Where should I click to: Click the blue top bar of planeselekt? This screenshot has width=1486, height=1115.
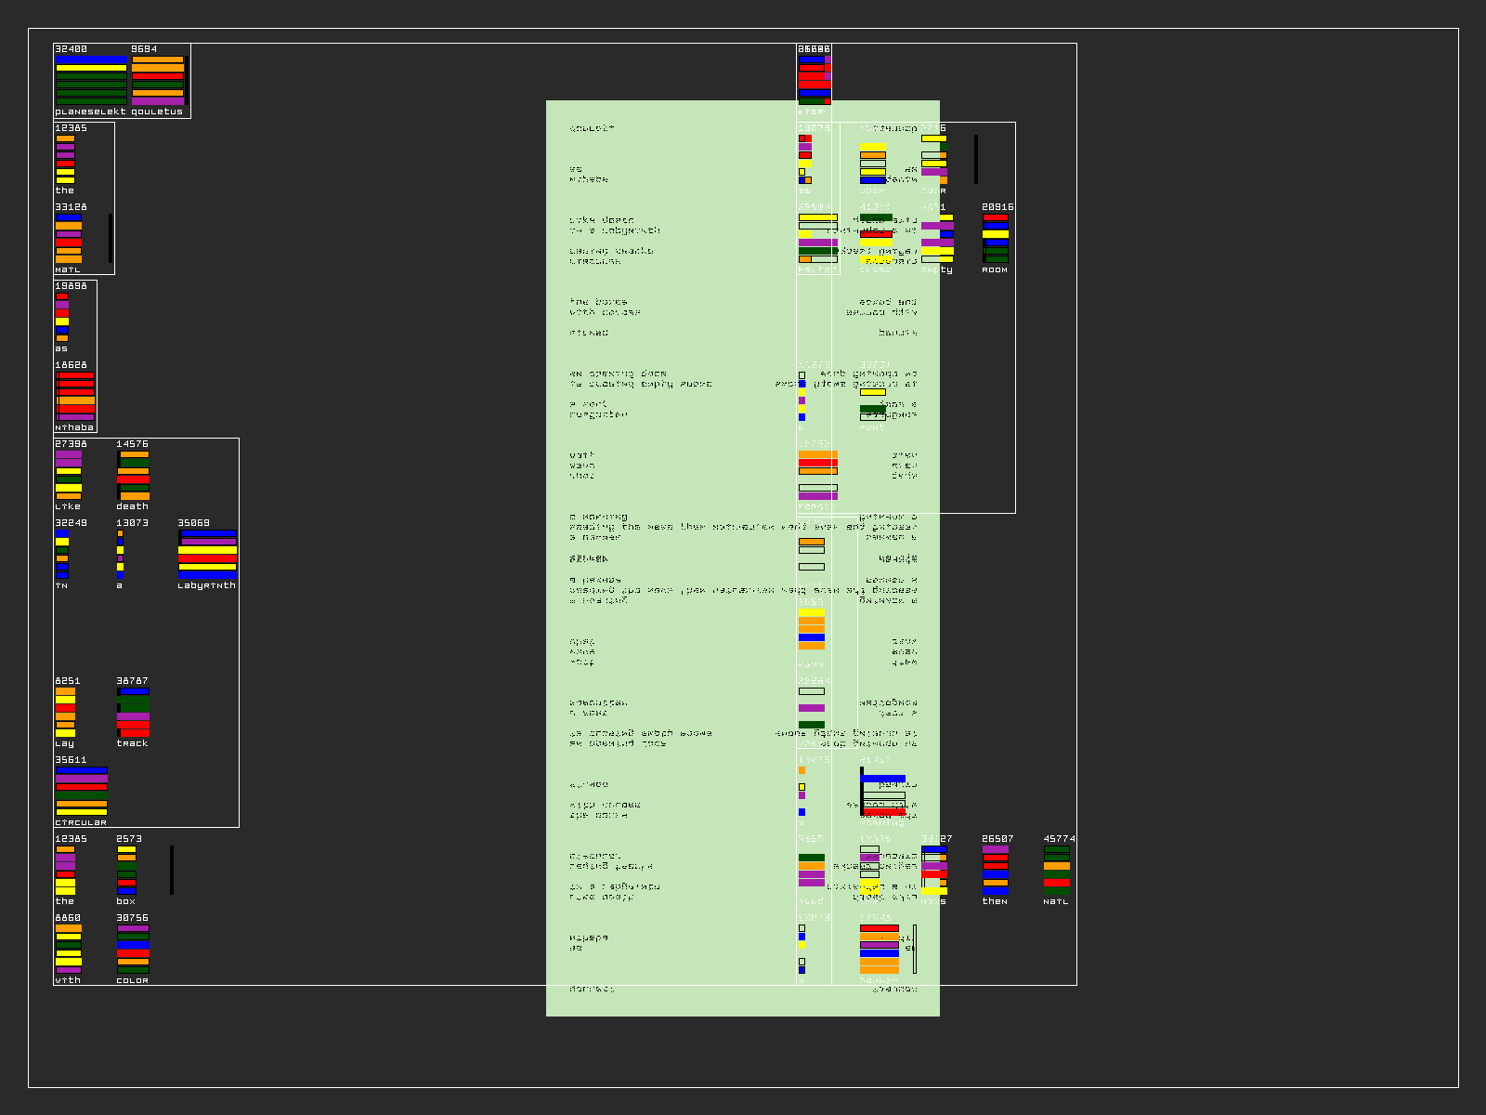point(91,59)
